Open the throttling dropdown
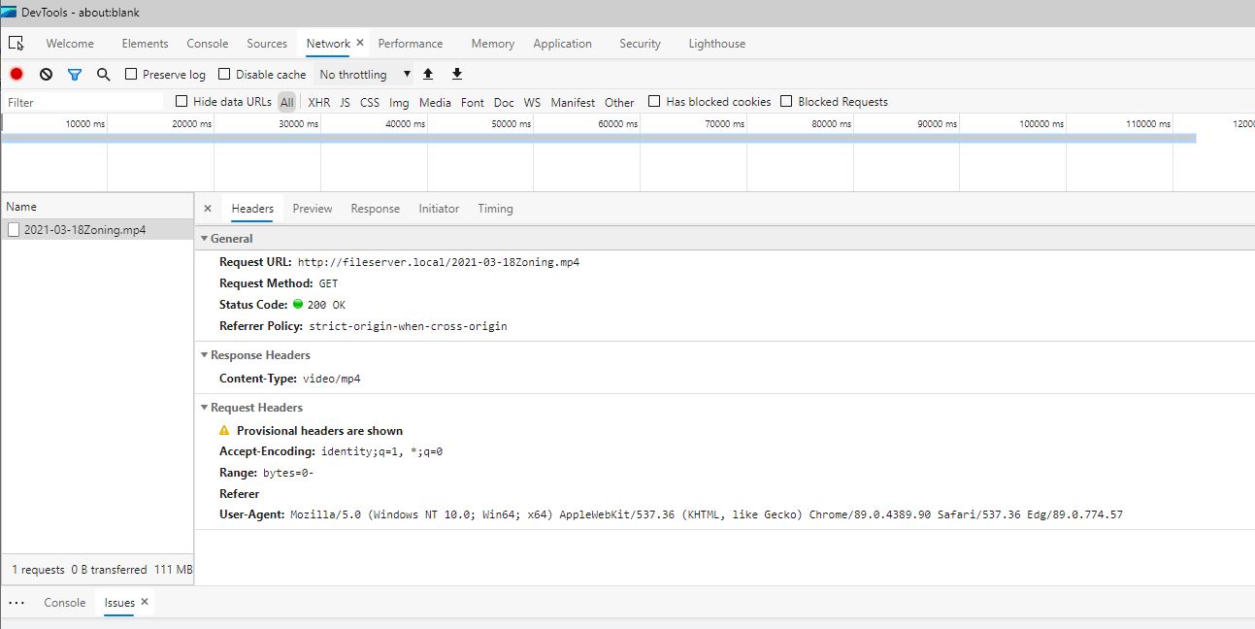The image size is (1255, 629). 364,73
